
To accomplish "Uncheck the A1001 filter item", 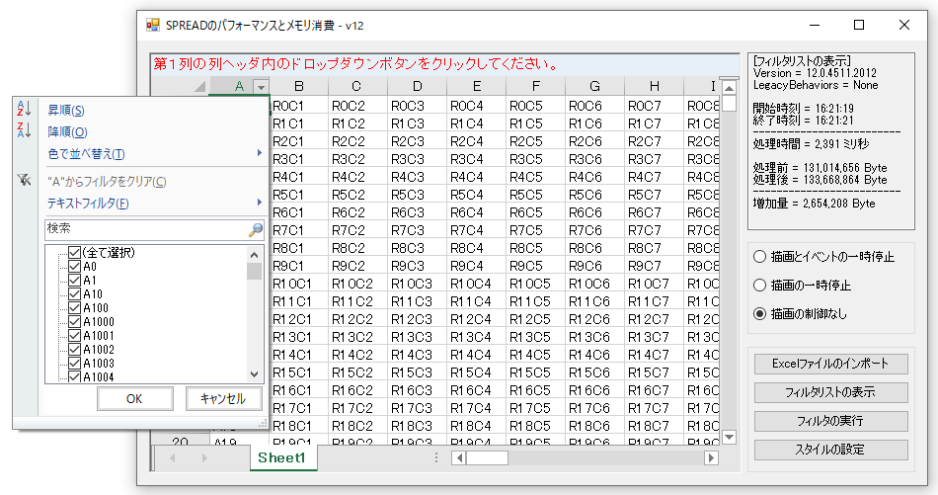I will 74,335.
